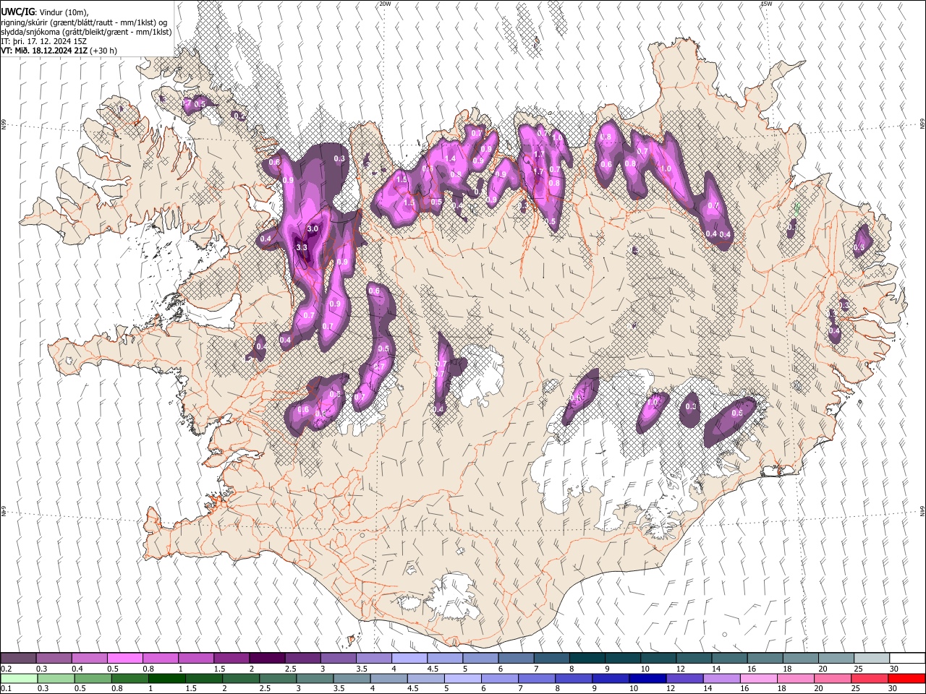The width and height of the screenshot is (926, 694).
Task: Click the 15W longitude label at top
Action: pos(766,4)
